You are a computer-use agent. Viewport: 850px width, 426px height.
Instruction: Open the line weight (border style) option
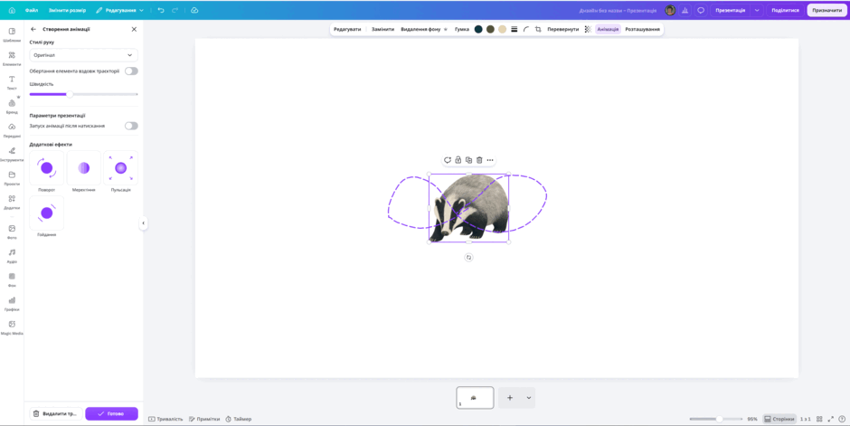(514, 29)
